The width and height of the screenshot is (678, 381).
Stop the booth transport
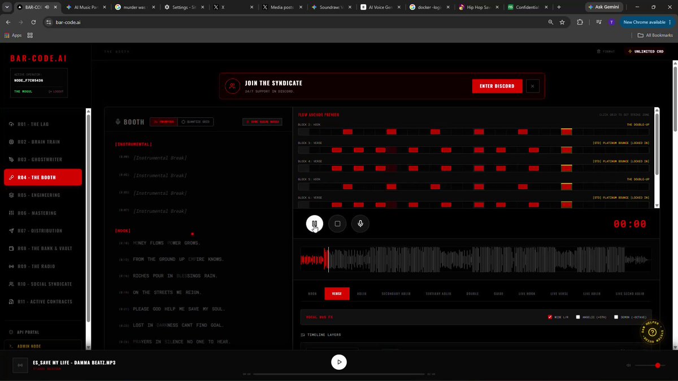tap(337, 224)
